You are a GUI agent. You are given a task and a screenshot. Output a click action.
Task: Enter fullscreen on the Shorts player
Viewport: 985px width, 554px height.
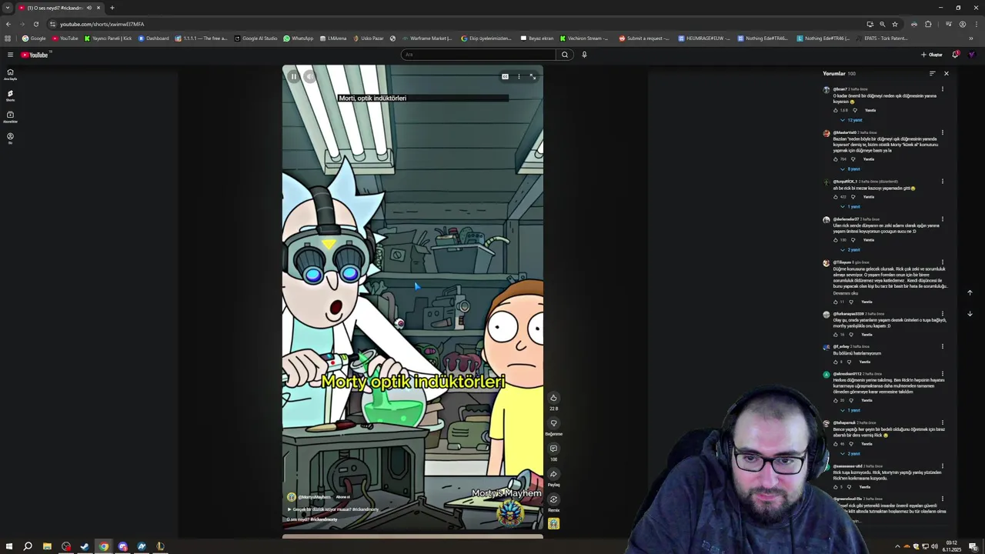point(533,77)
